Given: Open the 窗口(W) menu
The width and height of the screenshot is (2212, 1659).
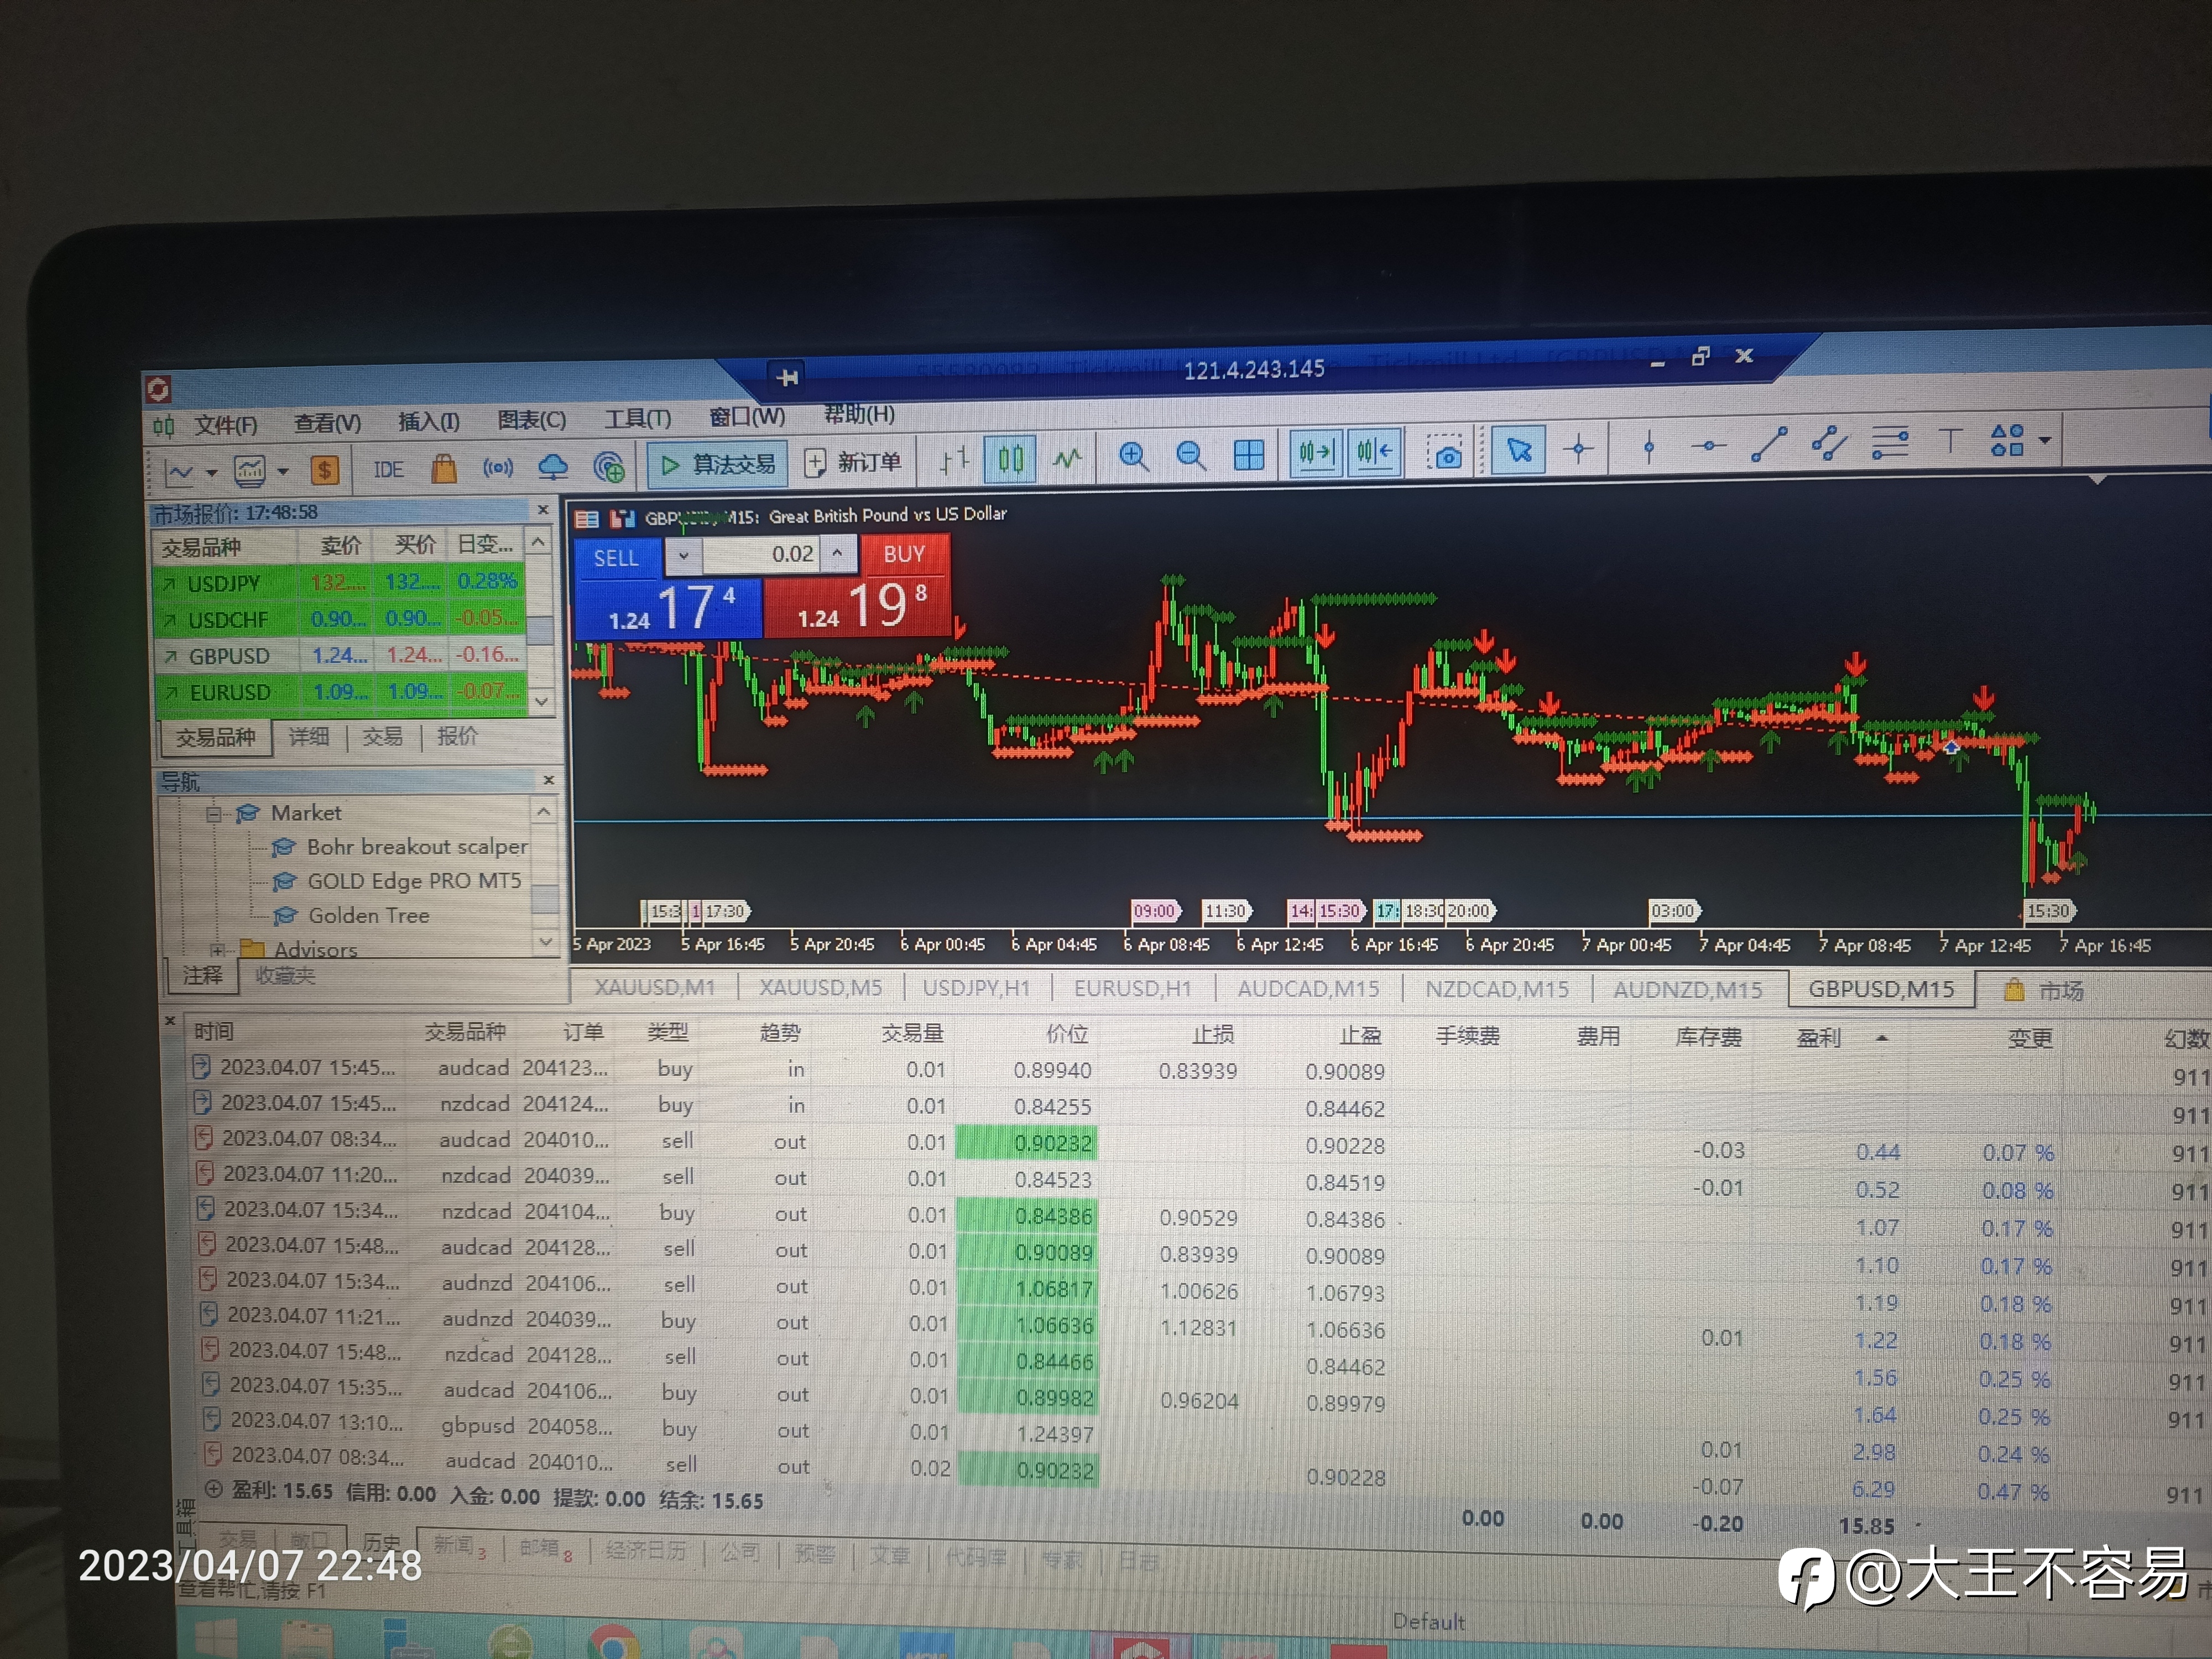Looking at the screenshot, I should pyautogui.click(x=747, y=416).
